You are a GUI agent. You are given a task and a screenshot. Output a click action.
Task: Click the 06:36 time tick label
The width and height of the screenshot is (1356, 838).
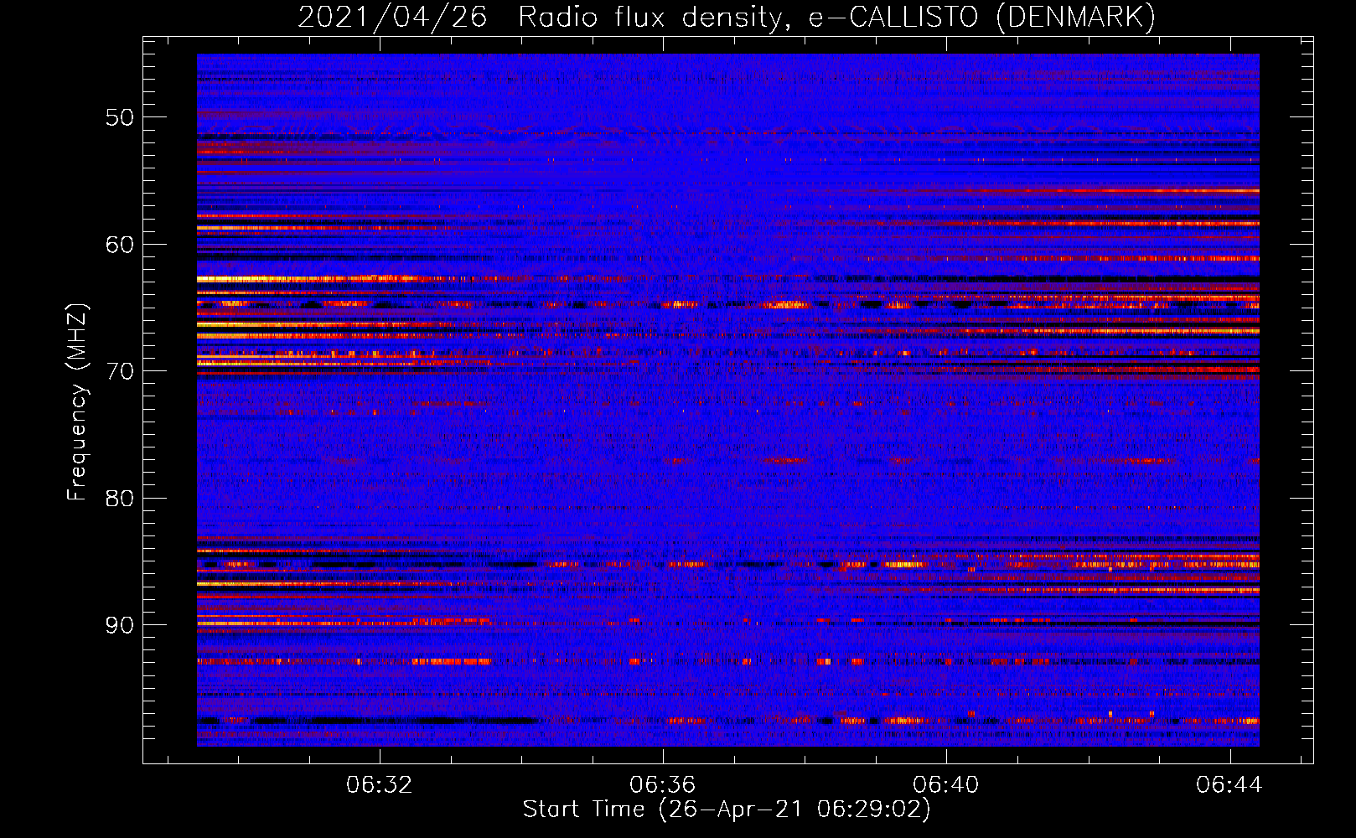(x=663, y=785)
